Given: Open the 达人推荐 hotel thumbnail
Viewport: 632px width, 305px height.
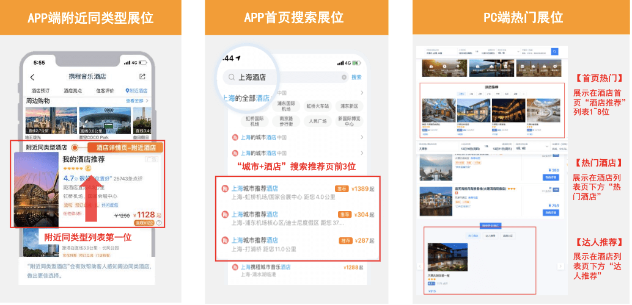Looking at the screenshot, I should pyautogui.click(x=447, y=257).
